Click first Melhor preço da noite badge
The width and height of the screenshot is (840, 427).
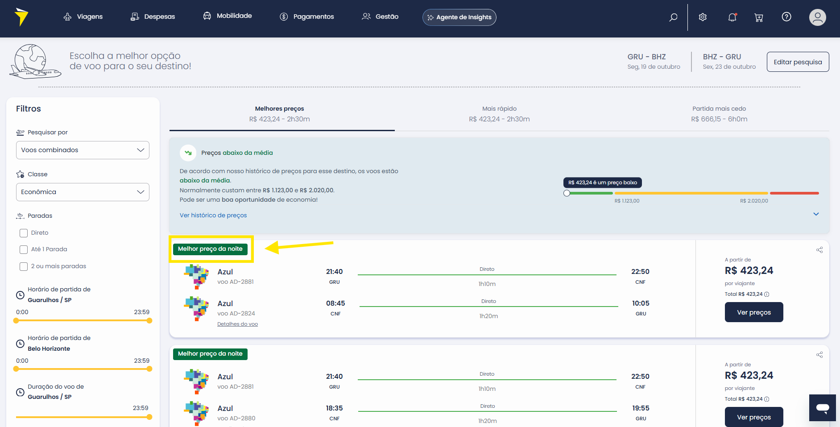(210, 249)
